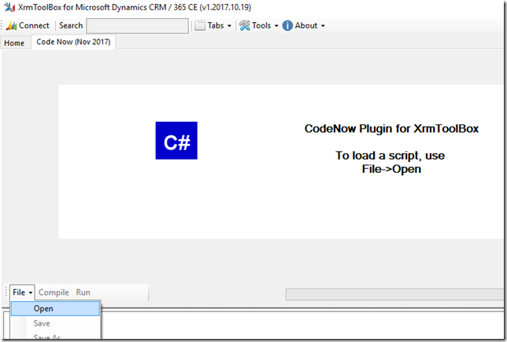
Task: Choose Save from the File menu
Action: coord(55,323)
